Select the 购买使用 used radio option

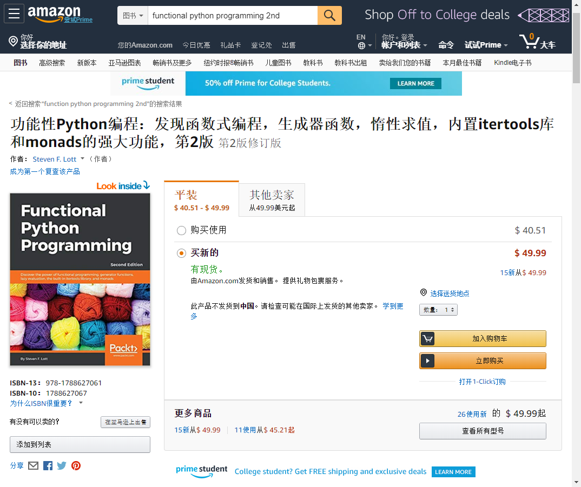pos(181,231)
